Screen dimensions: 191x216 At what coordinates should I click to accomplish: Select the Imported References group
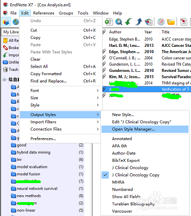[11, 55]
